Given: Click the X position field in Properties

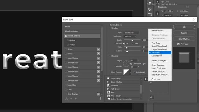Looking at the screenshot, I should point(184,11).
